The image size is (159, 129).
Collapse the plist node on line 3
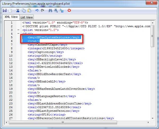pyautogui.click(x=18, y=30)
